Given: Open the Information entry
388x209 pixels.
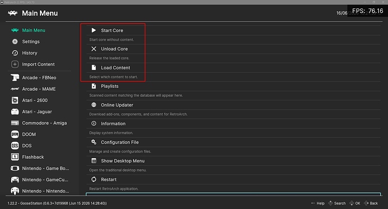Looking at the screenshot, I should coord(233,123).
